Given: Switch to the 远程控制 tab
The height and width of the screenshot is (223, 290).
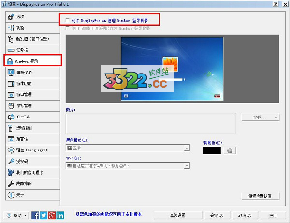Looking at the screenshot, I should point(33,128).
